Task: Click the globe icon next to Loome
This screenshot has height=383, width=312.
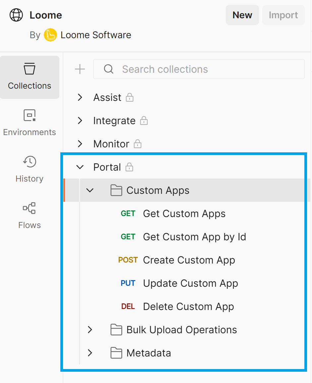Action: coord(16,15)
